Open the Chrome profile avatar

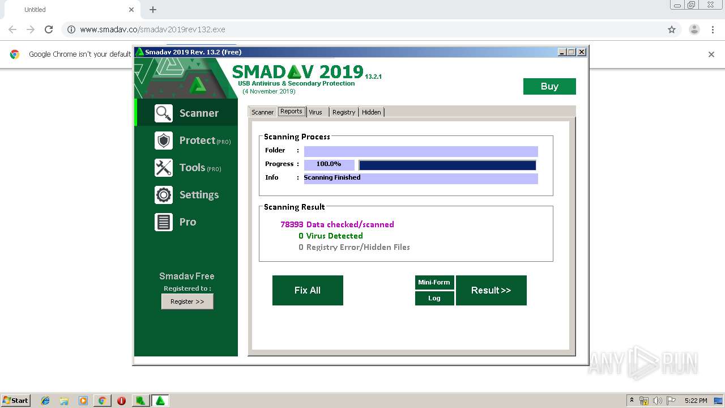(x=694, y=29)
